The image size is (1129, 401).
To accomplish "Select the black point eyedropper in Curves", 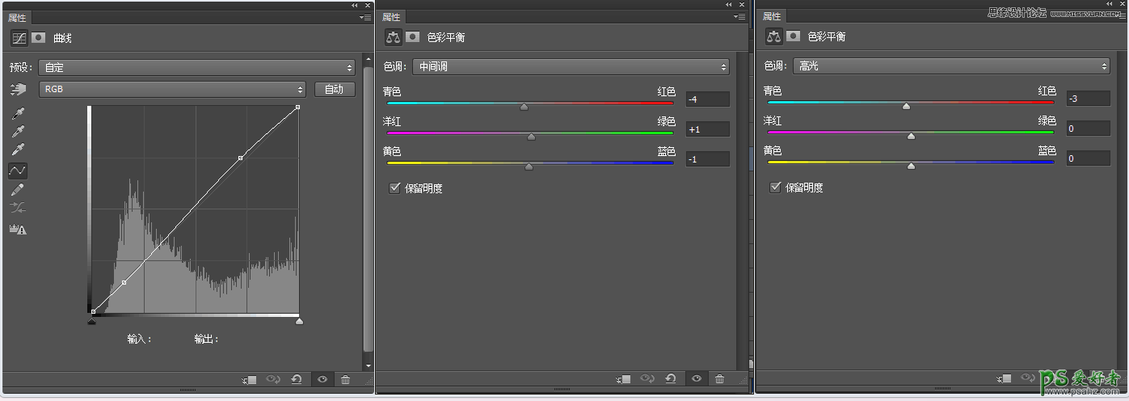I will (18, 113).
